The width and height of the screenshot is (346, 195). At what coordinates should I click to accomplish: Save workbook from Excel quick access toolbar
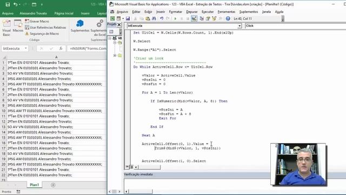[x=8, y=4]
